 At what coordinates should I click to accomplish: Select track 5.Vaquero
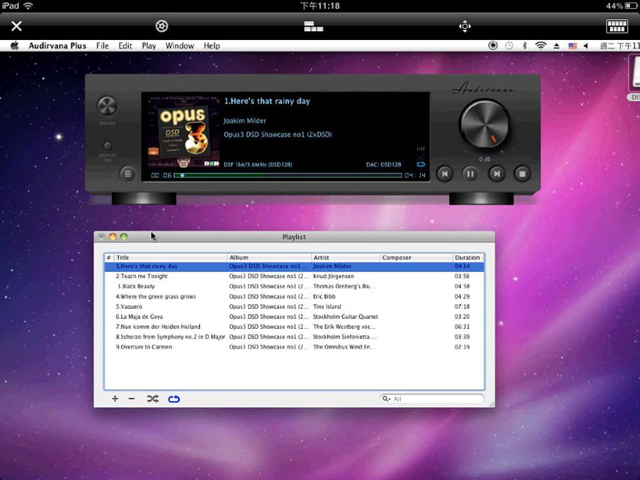click(x=294, y=307)
